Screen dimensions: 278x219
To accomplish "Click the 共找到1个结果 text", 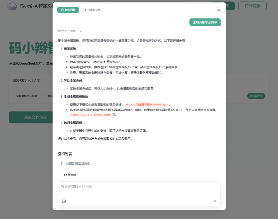I will point(67,31).
